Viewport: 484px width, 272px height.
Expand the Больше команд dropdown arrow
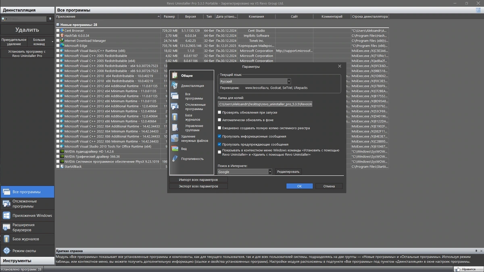(x=52, y=42)
